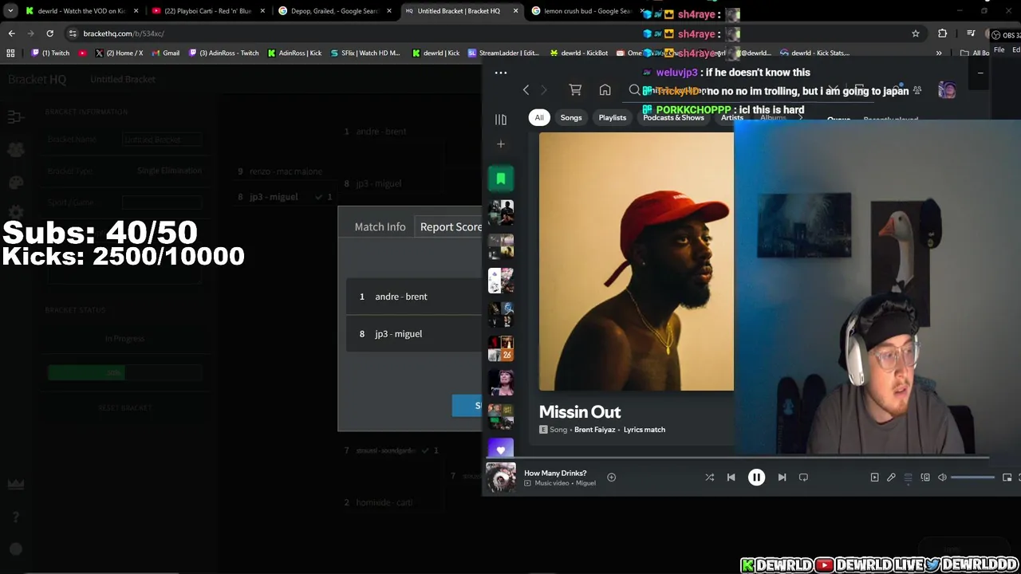
Task: Open the dewrld - KickBot bookmark
Action: [x=579, y=53]
